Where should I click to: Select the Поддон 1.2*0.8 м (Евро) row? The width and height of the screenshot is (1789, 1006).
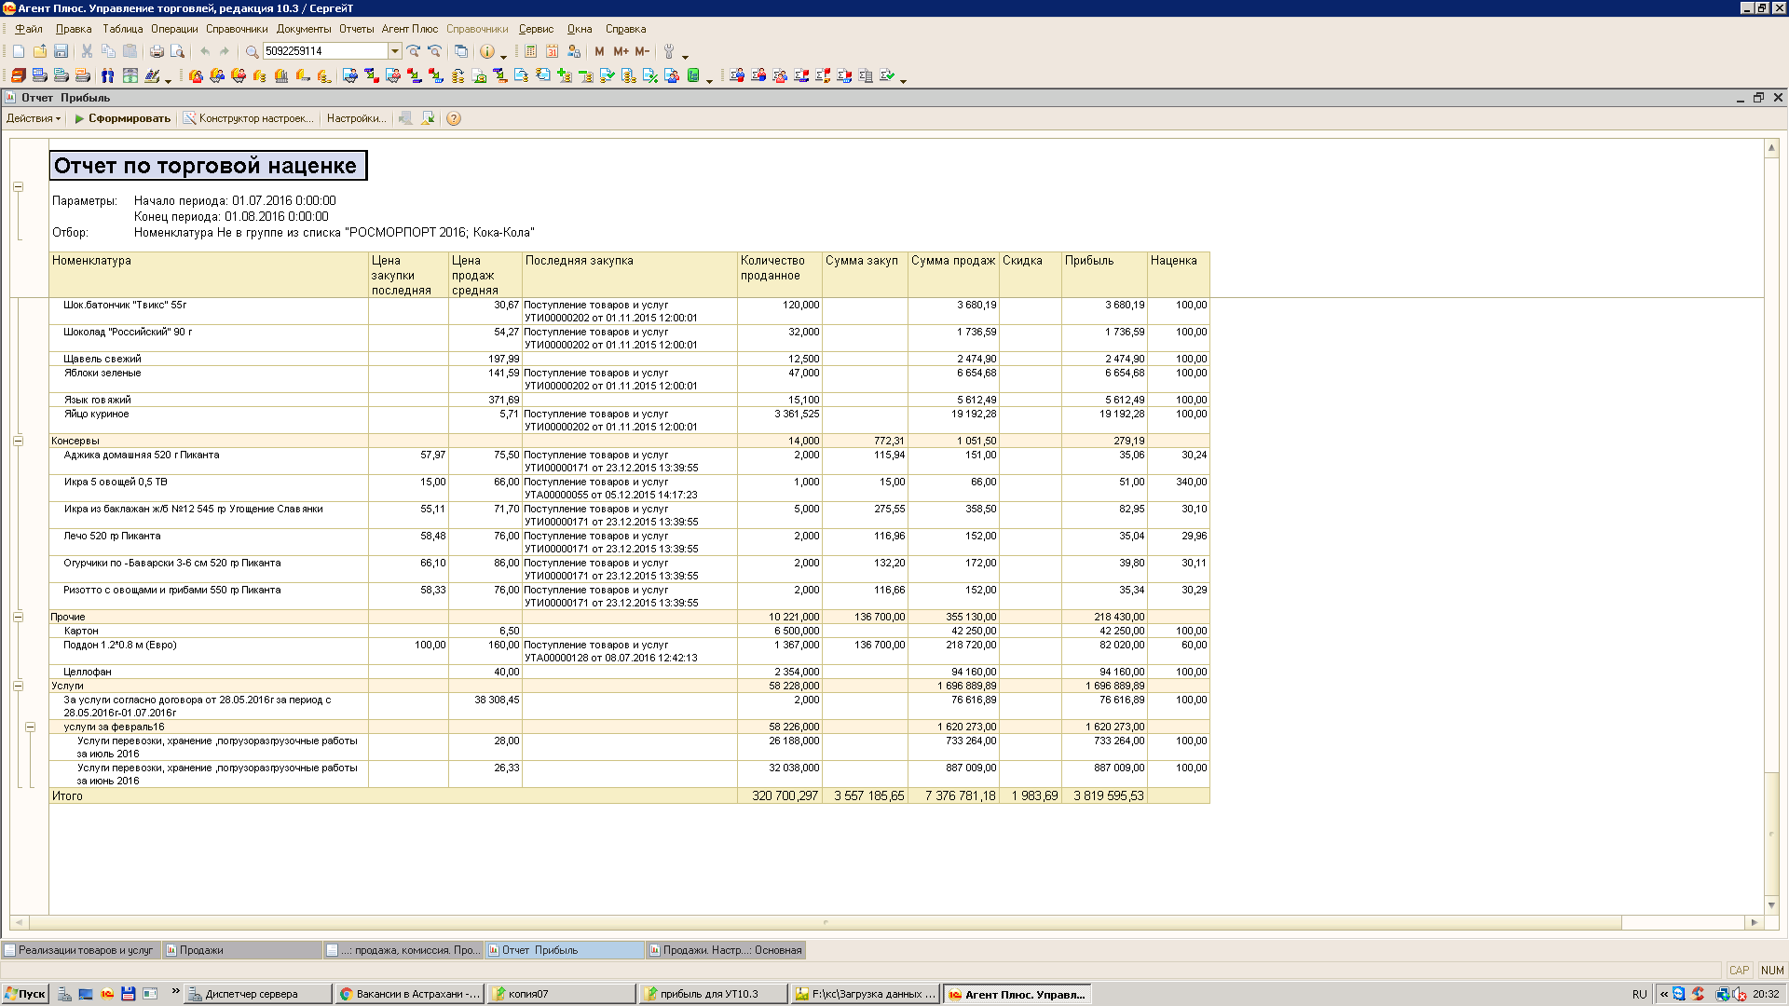pyautogui.click(x=629, y=651)
